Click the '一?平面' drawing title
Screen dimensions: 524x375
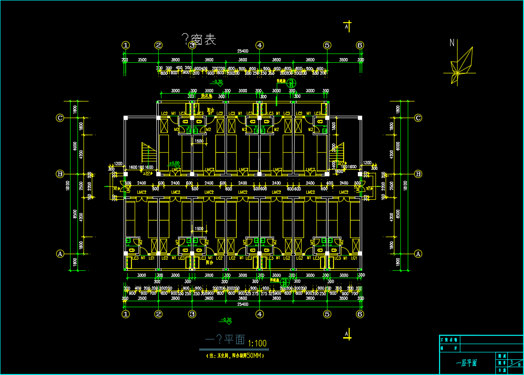225,340
